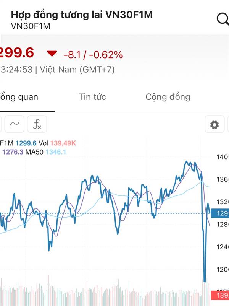Open chart settings gear icon

(214, 125)
